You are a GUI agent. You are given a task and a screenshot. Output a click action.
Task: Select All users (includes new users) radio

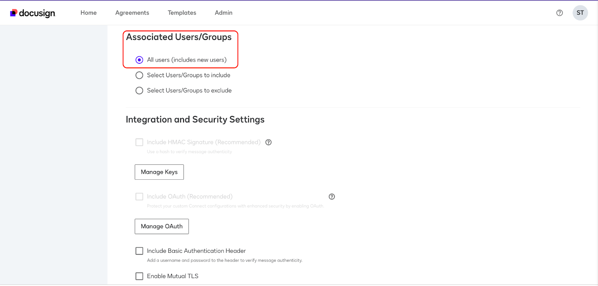click(x=139, y=60)
